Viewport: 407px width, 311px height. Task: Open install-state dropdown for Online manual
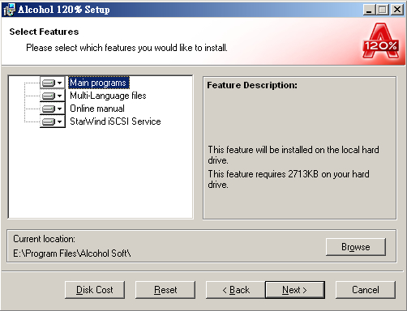point(53,109)
